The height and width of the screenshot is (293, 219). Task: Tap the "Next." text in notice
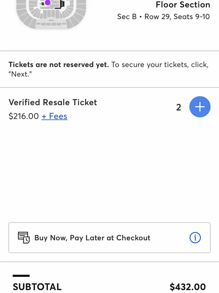20,74
